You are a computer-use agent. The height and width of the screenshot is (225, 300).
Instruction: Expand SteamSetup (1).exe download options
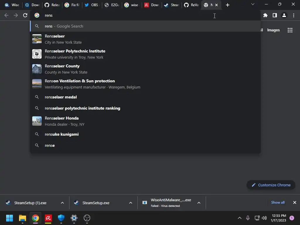click(x=62, y=203)
